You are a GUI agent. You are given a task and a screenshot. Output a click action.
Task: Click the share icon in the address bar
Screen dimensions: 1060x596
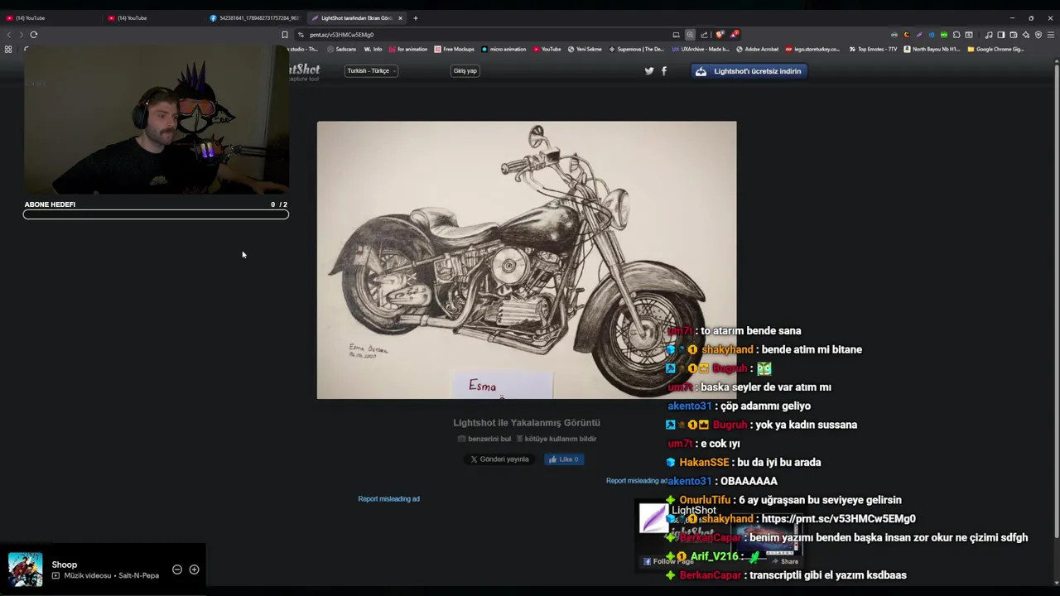(704, 35)
